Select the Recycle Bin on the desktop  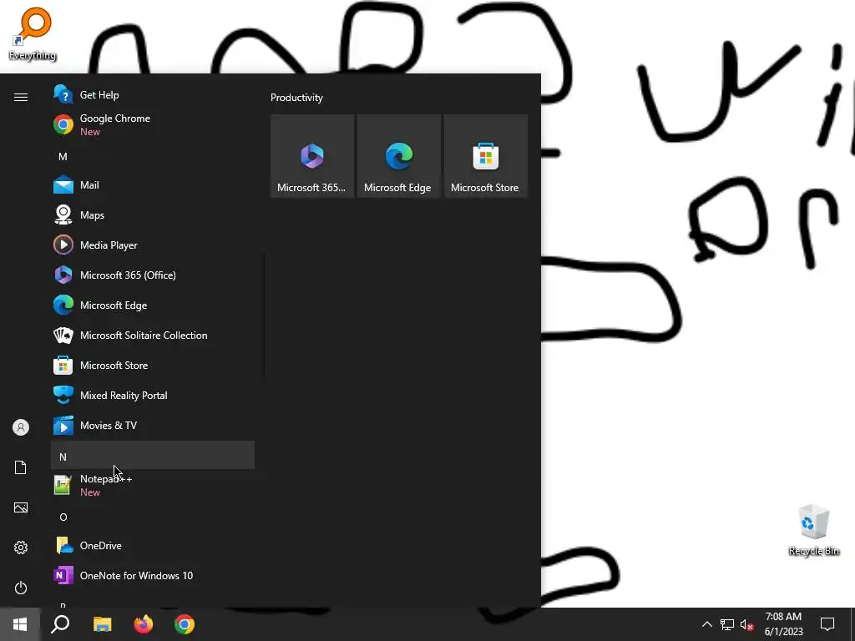coord(813,530)
